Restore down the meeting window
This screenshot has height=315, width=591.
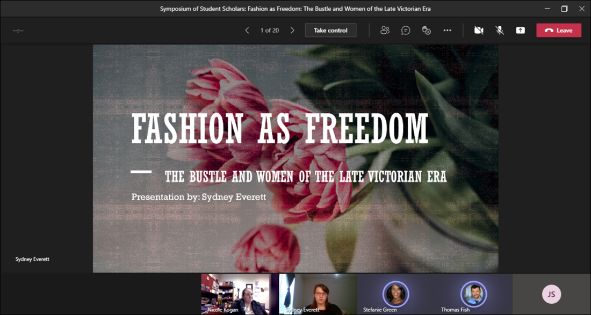pos(564,9)
